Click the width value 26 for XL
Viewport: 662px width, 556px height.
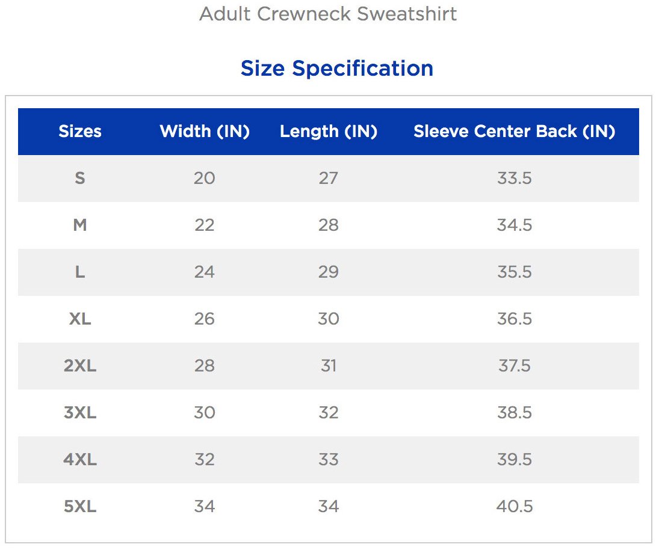205,319
